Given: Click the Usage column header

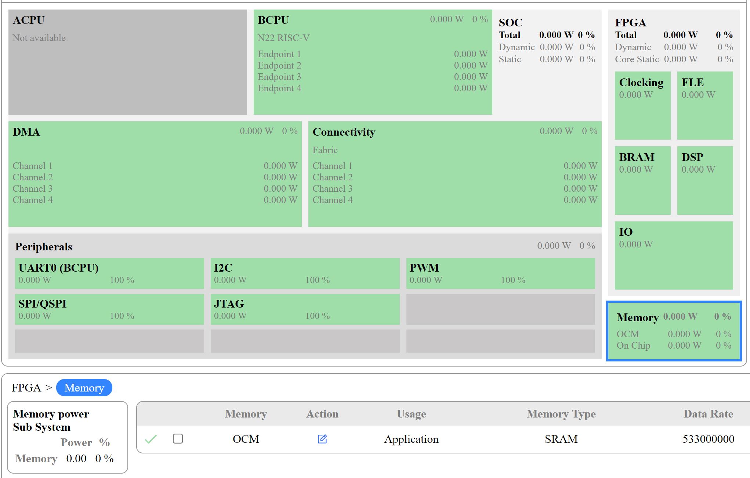Looking at the screenshot, I should 412,414.
